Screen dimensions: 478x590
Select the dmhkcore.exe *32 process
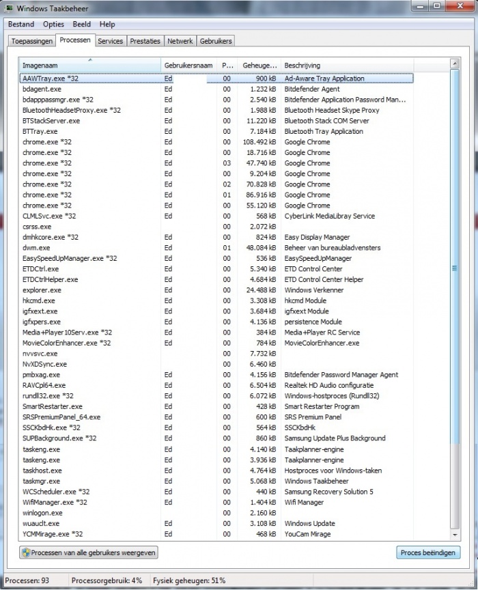216,237
